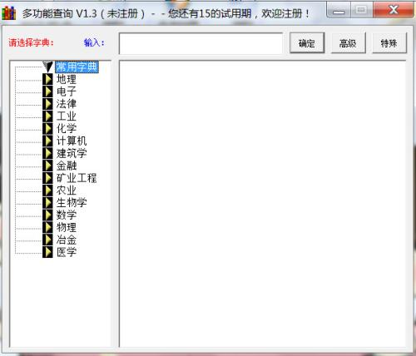Click the 确定 button
Screen dimensions: 416x356
click(307, 43)
